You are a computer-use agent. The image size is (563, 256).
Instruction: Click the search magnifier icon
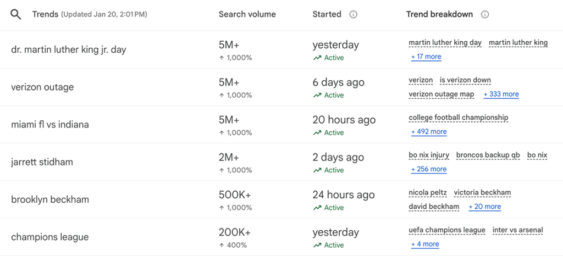click(16, 15)
